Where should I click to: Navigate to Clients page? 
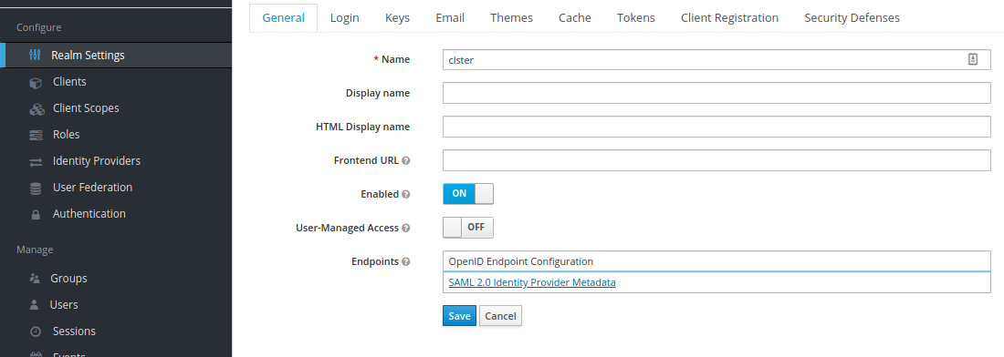pyautogui.click(x=69, y=82)
